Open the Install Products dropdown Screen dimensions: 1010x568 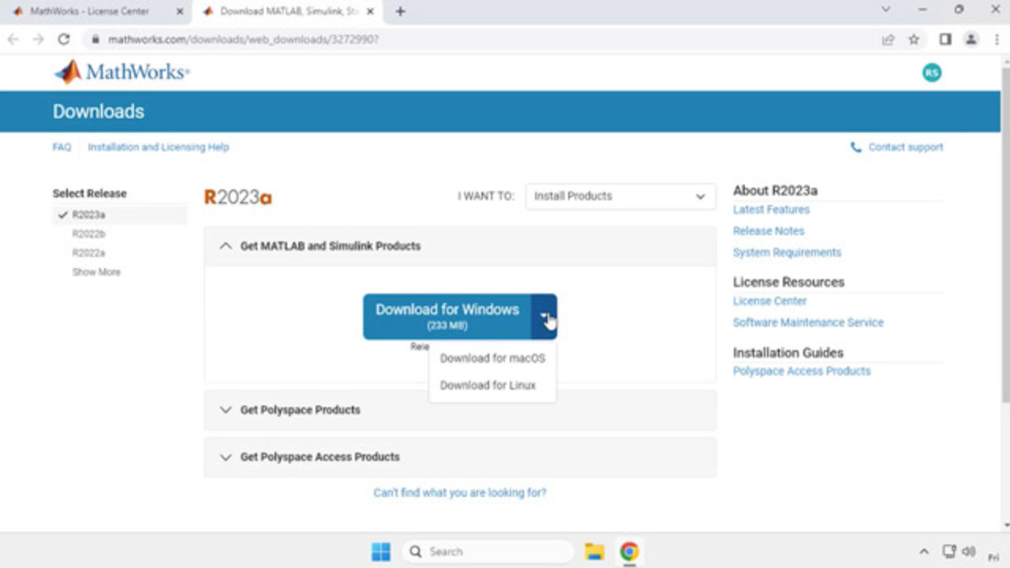[619, 196]
